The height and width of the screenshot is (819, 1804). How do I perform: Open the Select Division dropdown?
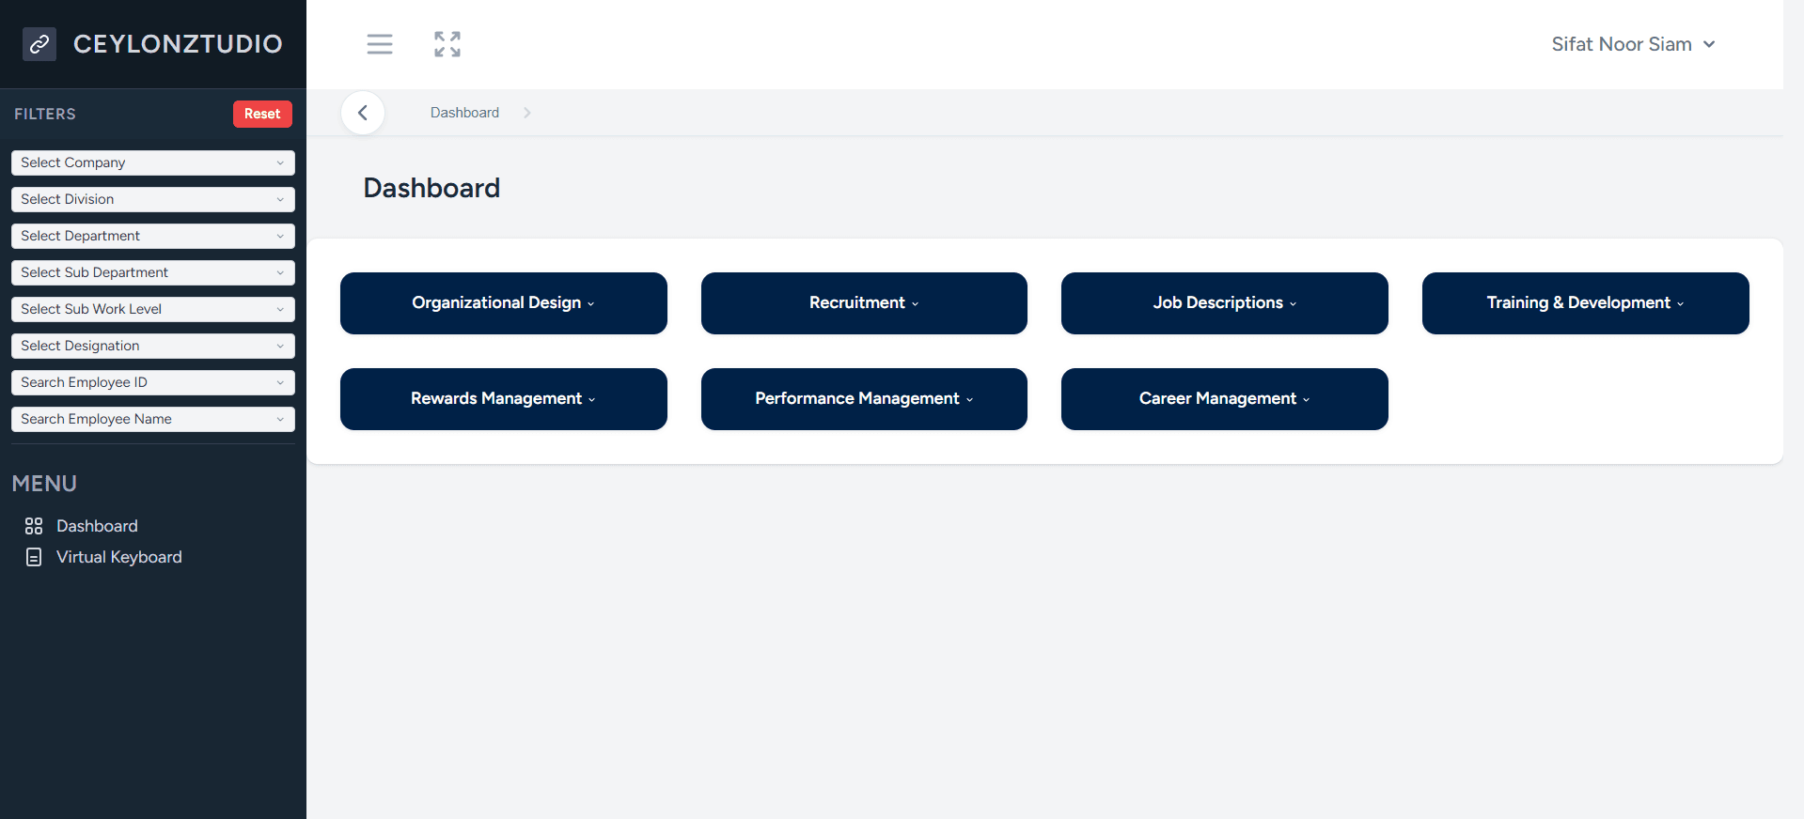point(153,199)
